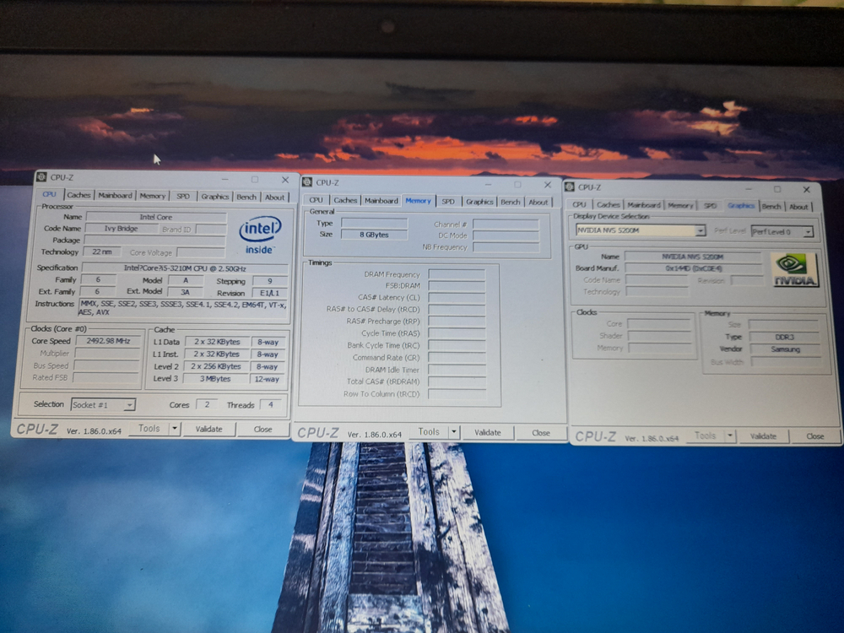Image resolution: width=844 pixels, height=633 pixels.
Task: Open Tools dropdown arrow in right window
Action: pos(730,436)
